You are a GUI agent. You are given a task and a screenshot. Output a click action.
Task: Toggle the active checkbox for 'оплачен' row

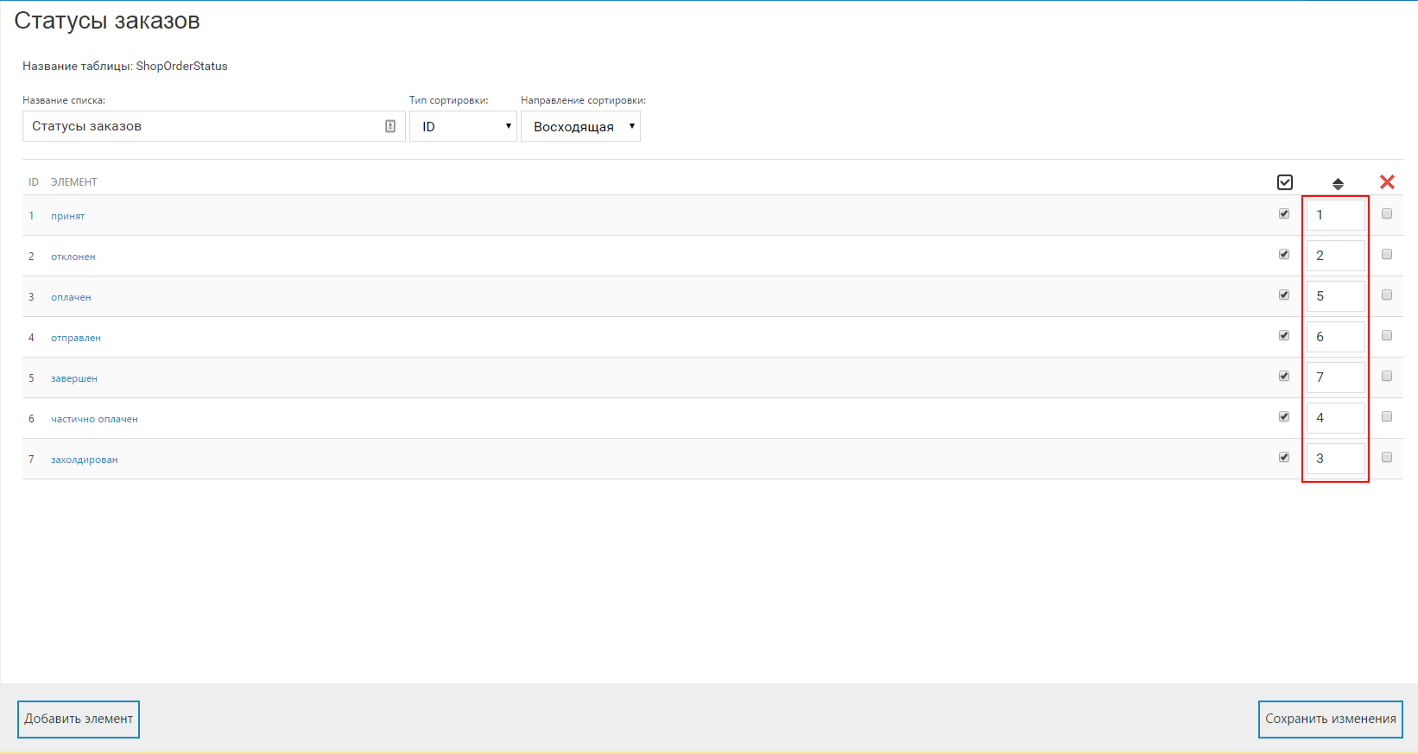[1284, 295]
